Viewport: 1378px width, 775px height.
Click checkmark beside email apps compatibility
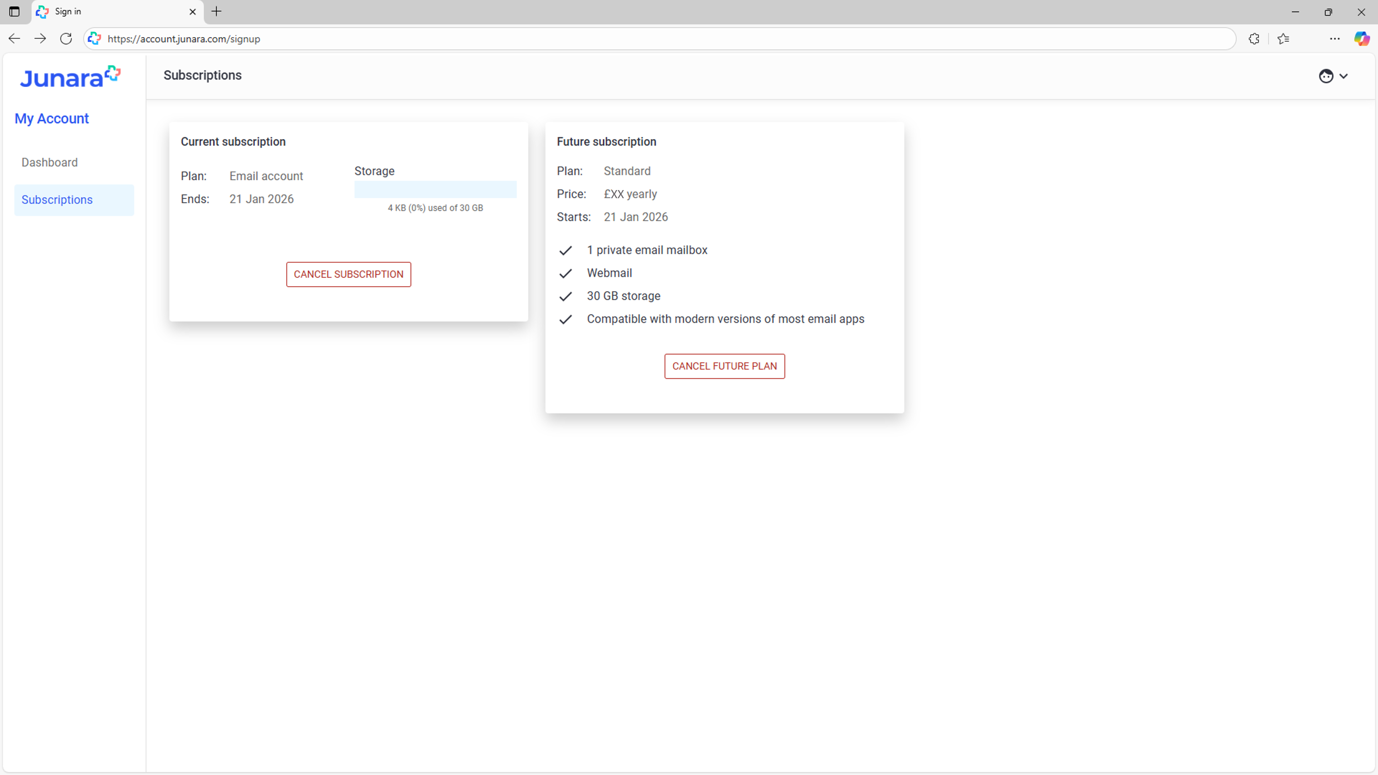pyautogui.click(x=565, y=319)
